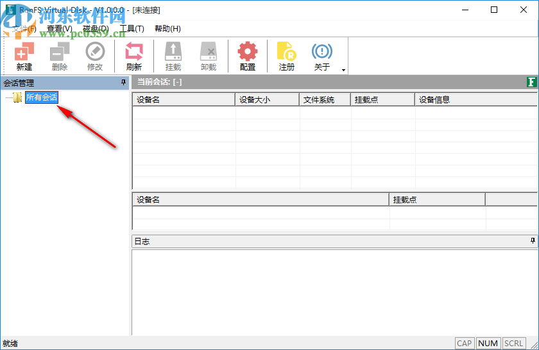Click the CAP status indicator
Image resolution: width=539 pixels, height=350 pixels.
tap(465, 343)
